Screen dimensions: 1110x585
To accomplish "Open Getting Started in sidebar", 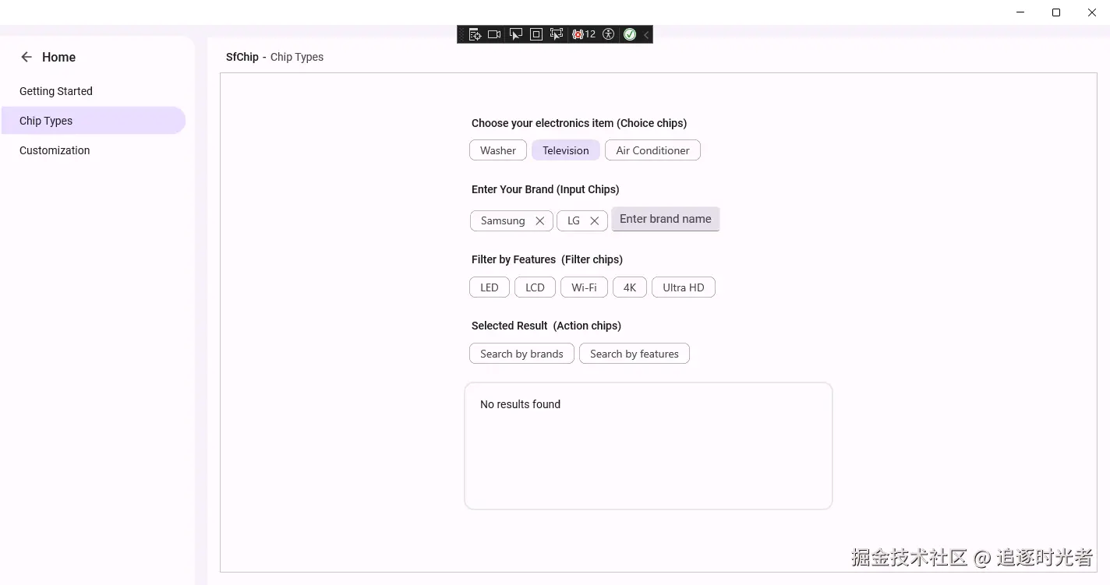I will [93, 91].
